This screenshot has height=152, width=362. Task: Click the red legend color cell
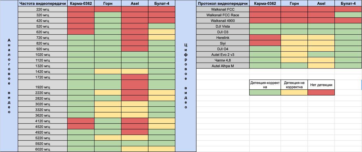point(321,92)
